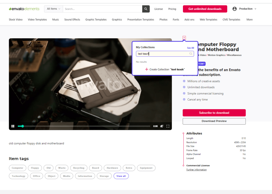The height and width of the screenshot is (194, 272).
Task: Open the Further Information link
Action: pos(196,170)
